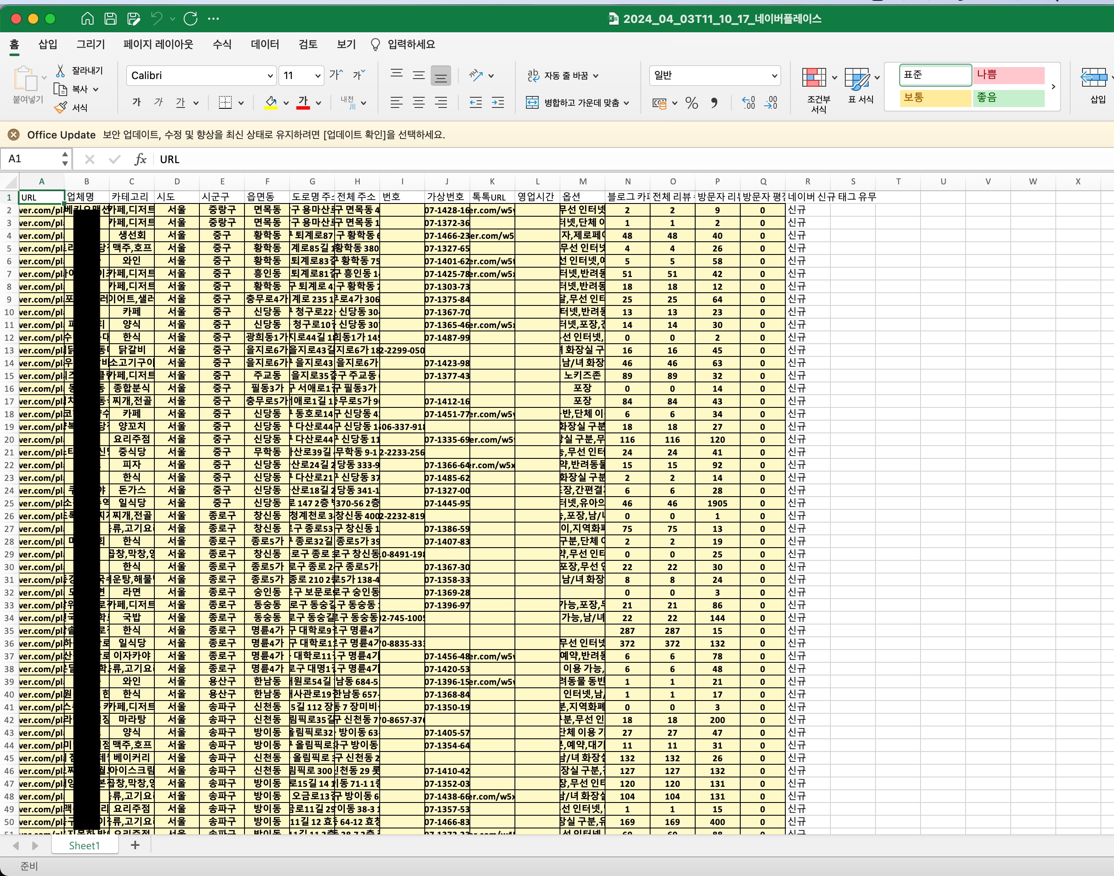Viewport: 1114px width, 876px height.
Task: Select the 나쁨 (Bad) cell style swatch
Action: [x=1009, y=75]
